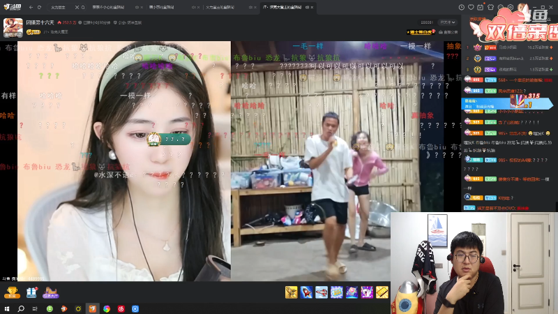558x314 pixels.
Task: Send the rocket gift
Action: click(x=306, y=292)
